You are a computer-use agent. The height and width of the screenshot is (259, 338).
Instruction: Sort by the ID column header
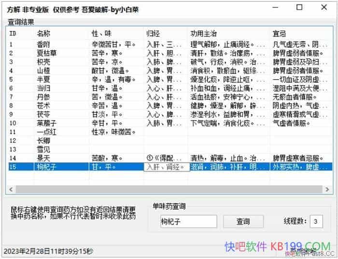[x=19, y=34]
